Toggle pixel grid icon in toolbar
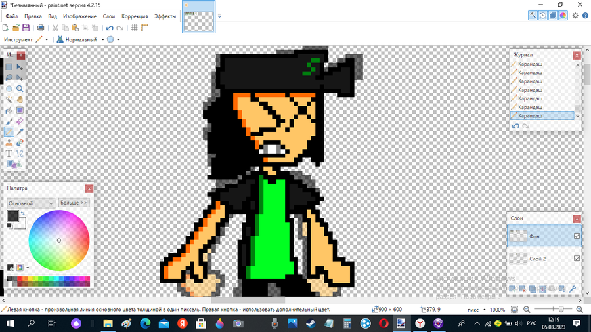This screenshot has height=332, width=591. pyautogui.click(x=134, y=28)
